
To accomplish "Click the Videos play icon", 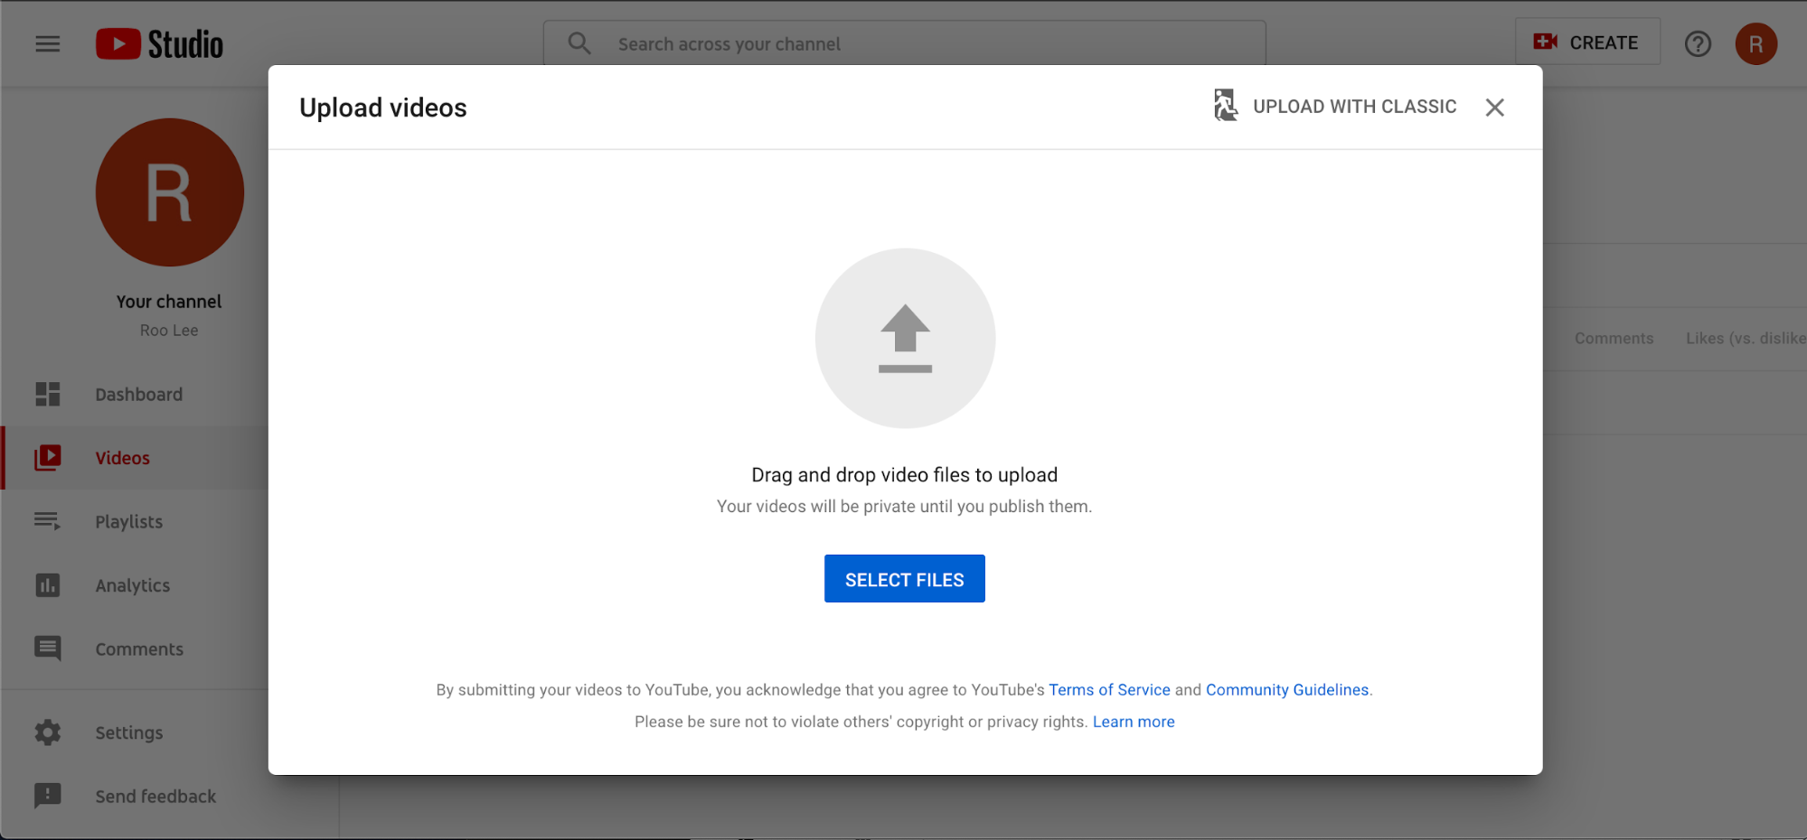I will (48, 458).
